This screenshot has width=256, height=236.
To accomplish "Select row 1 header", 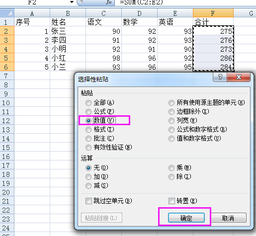I will (x=7, y=22).
